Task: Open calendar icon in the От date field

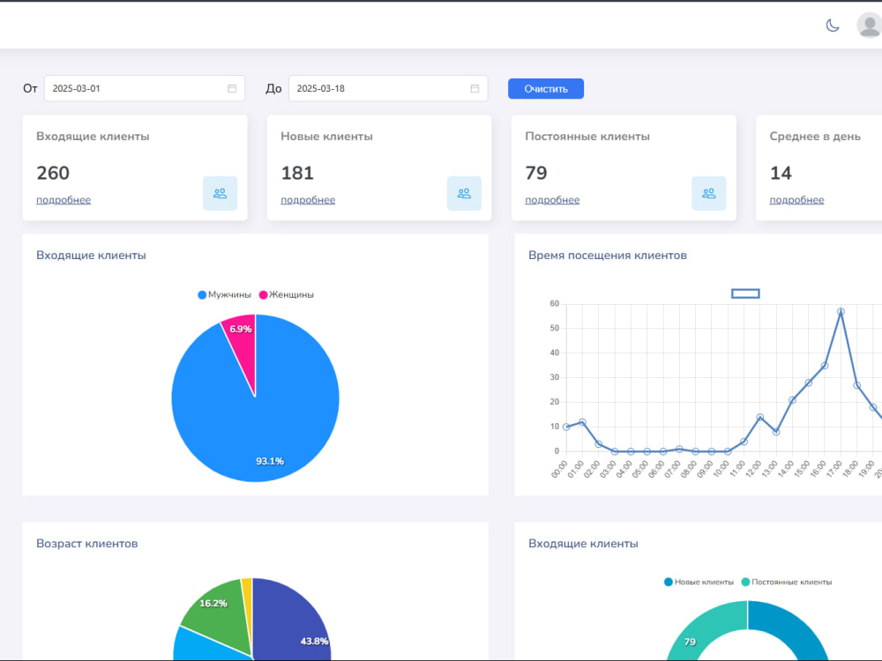Action: [232, 88]
